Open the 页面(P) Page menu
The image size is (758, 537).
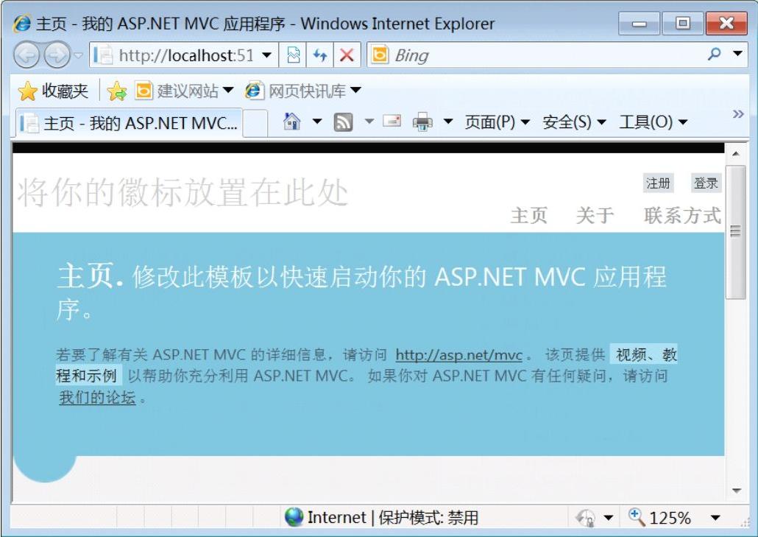[x=497, y=122]
